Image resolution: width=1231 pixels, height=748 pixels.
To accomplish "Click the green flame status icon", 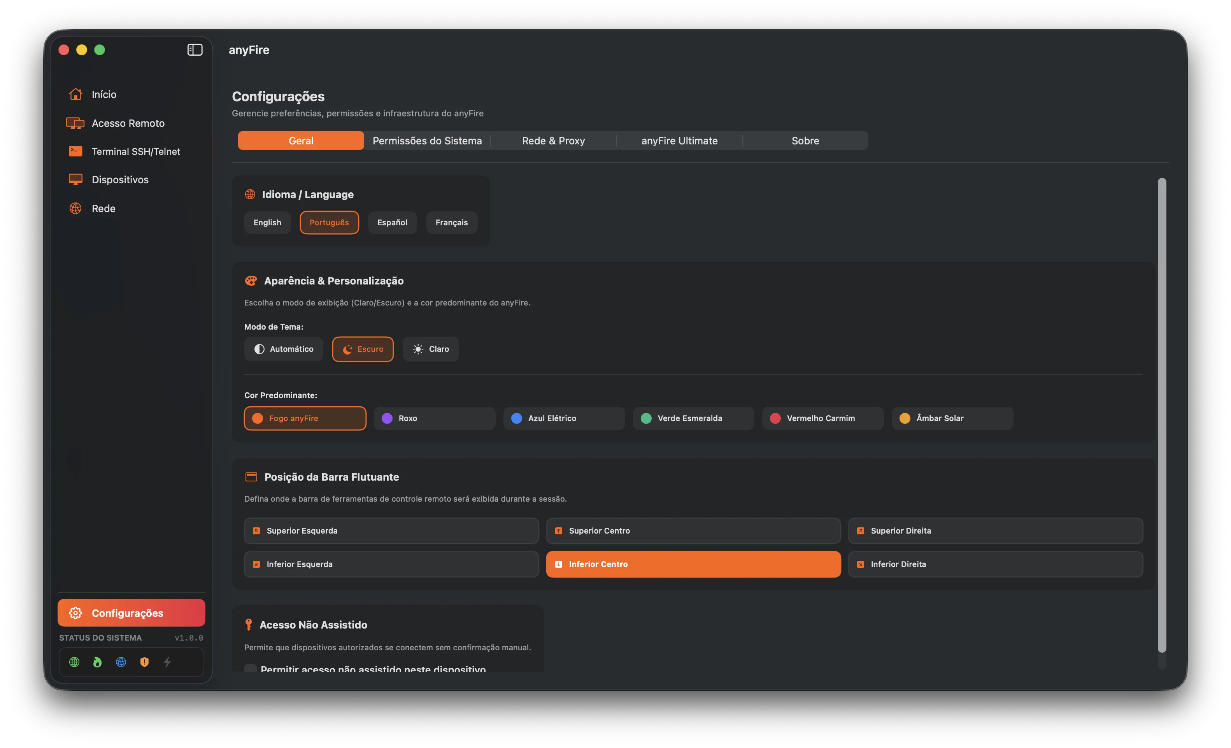I will pyautogui.click(x=97, y=662).
